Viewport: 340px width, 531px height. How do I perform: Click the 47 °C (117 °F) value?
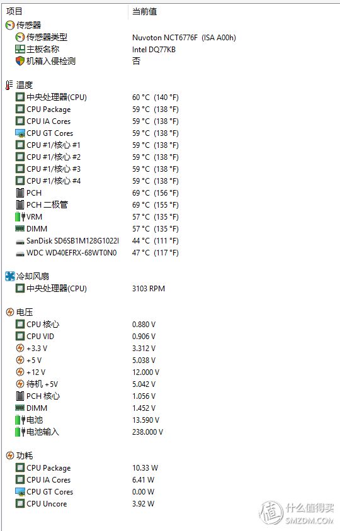click(156, 253)
